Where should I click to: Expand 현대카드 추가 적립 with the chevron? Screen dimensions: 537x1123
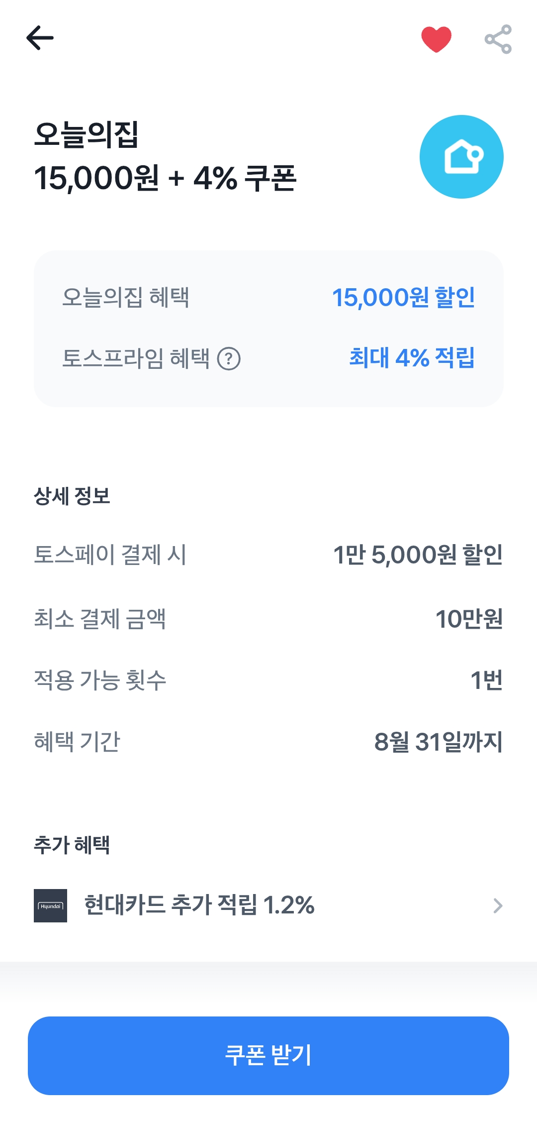[x=498, y=905]
